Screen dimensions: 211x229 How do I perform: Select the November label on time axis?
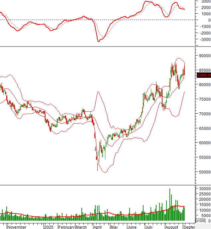click(17, 227)
